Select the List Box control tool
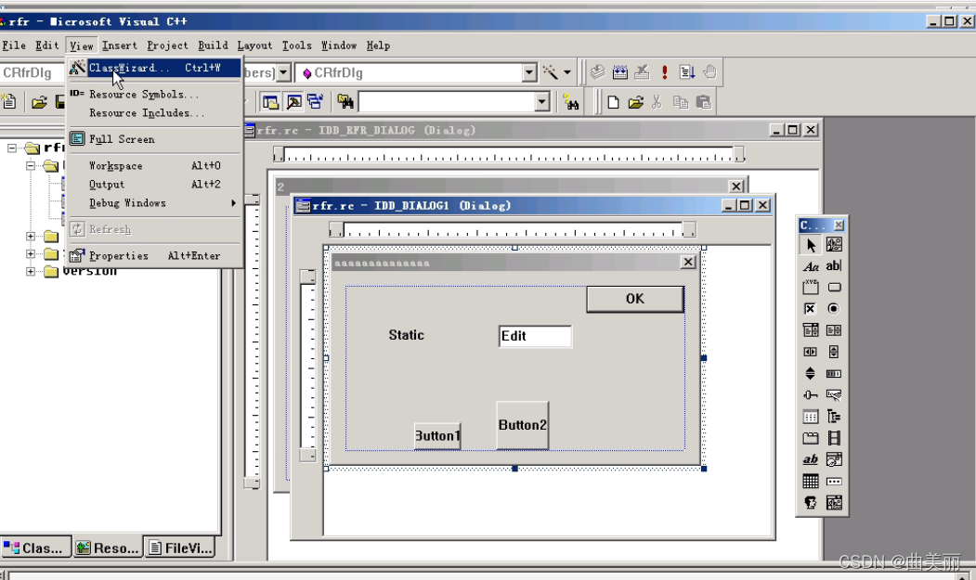976x580 pixels. pos(834,330)
